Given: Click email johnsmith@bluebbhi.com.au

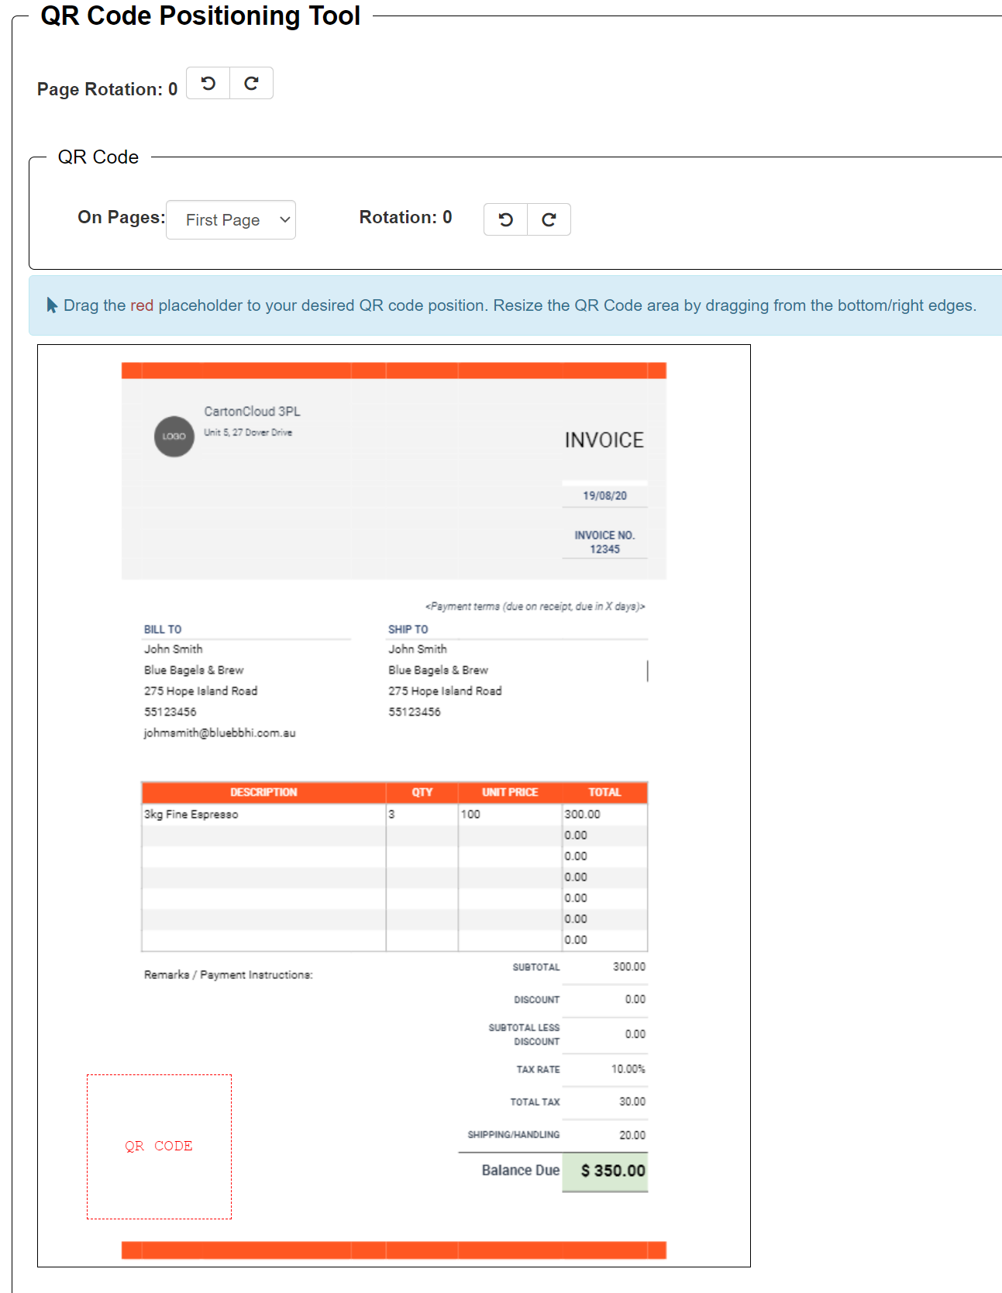Looking at the screenshot, I should 220,733.
